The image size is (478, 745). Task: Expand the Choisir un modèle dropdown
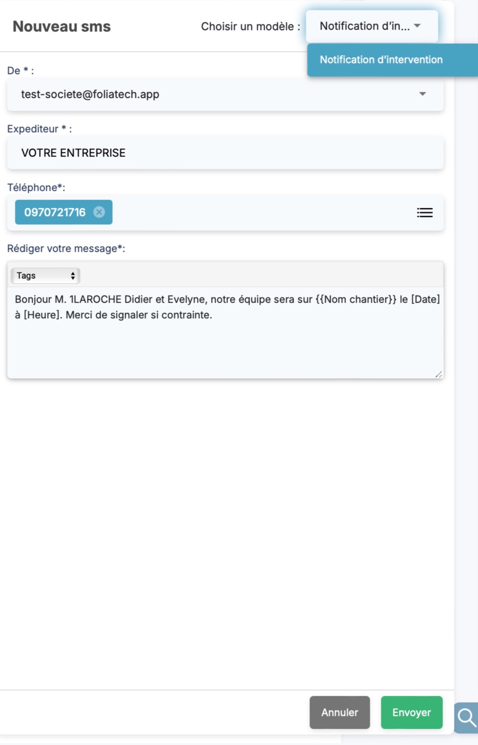[371, 27]
